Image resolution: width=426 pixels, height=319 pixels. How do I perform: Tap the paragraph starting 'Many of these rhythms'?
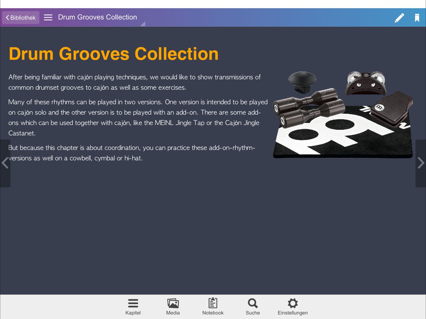[x=138, y=117]
